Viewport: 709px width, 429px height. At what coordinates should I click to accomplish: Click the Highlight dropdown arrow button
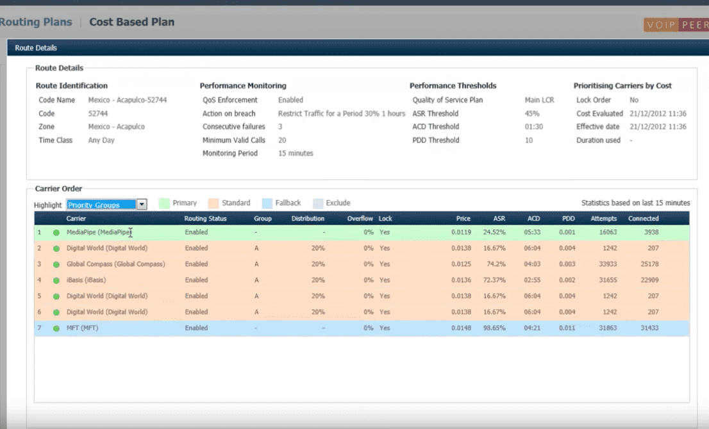coord(142,205)
